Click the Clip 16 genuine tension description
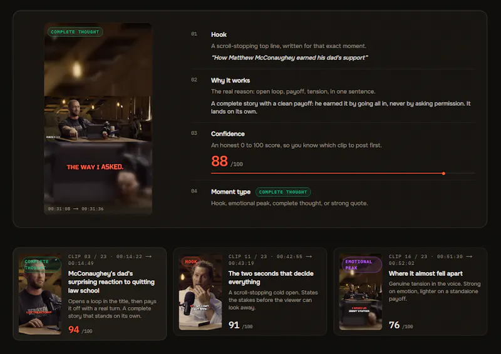The height and width of the screenshot is (354, 501). 435,291
